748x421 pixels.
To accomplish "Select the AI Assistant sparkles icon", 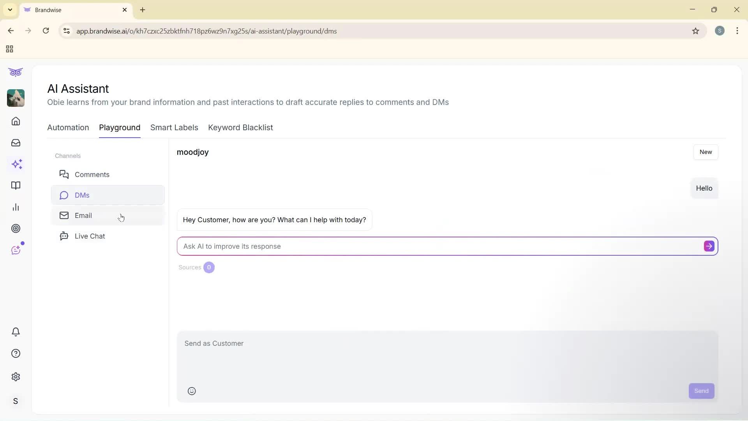I will pos(16,164).
